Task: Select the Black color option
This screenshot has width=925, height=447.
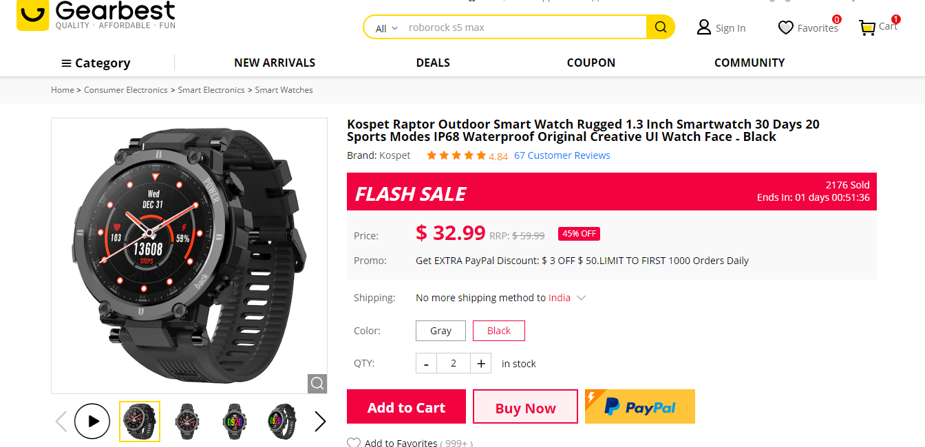Action: pos(498,330)
